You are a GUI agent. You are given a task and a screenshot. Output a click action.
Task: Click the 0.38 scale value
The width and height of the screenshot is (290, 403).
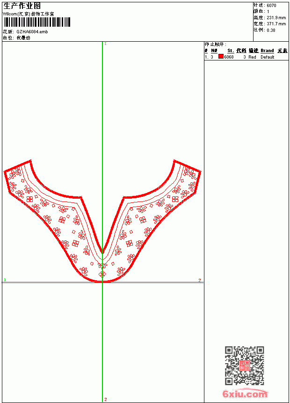click(271, 30)
